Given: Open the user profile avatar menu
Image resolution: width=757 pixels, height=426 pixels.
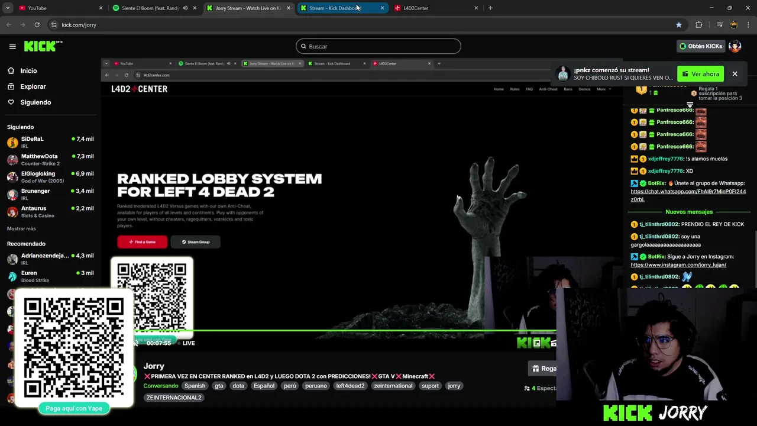Looking at the screenshot, I should (x=735, y=46).
